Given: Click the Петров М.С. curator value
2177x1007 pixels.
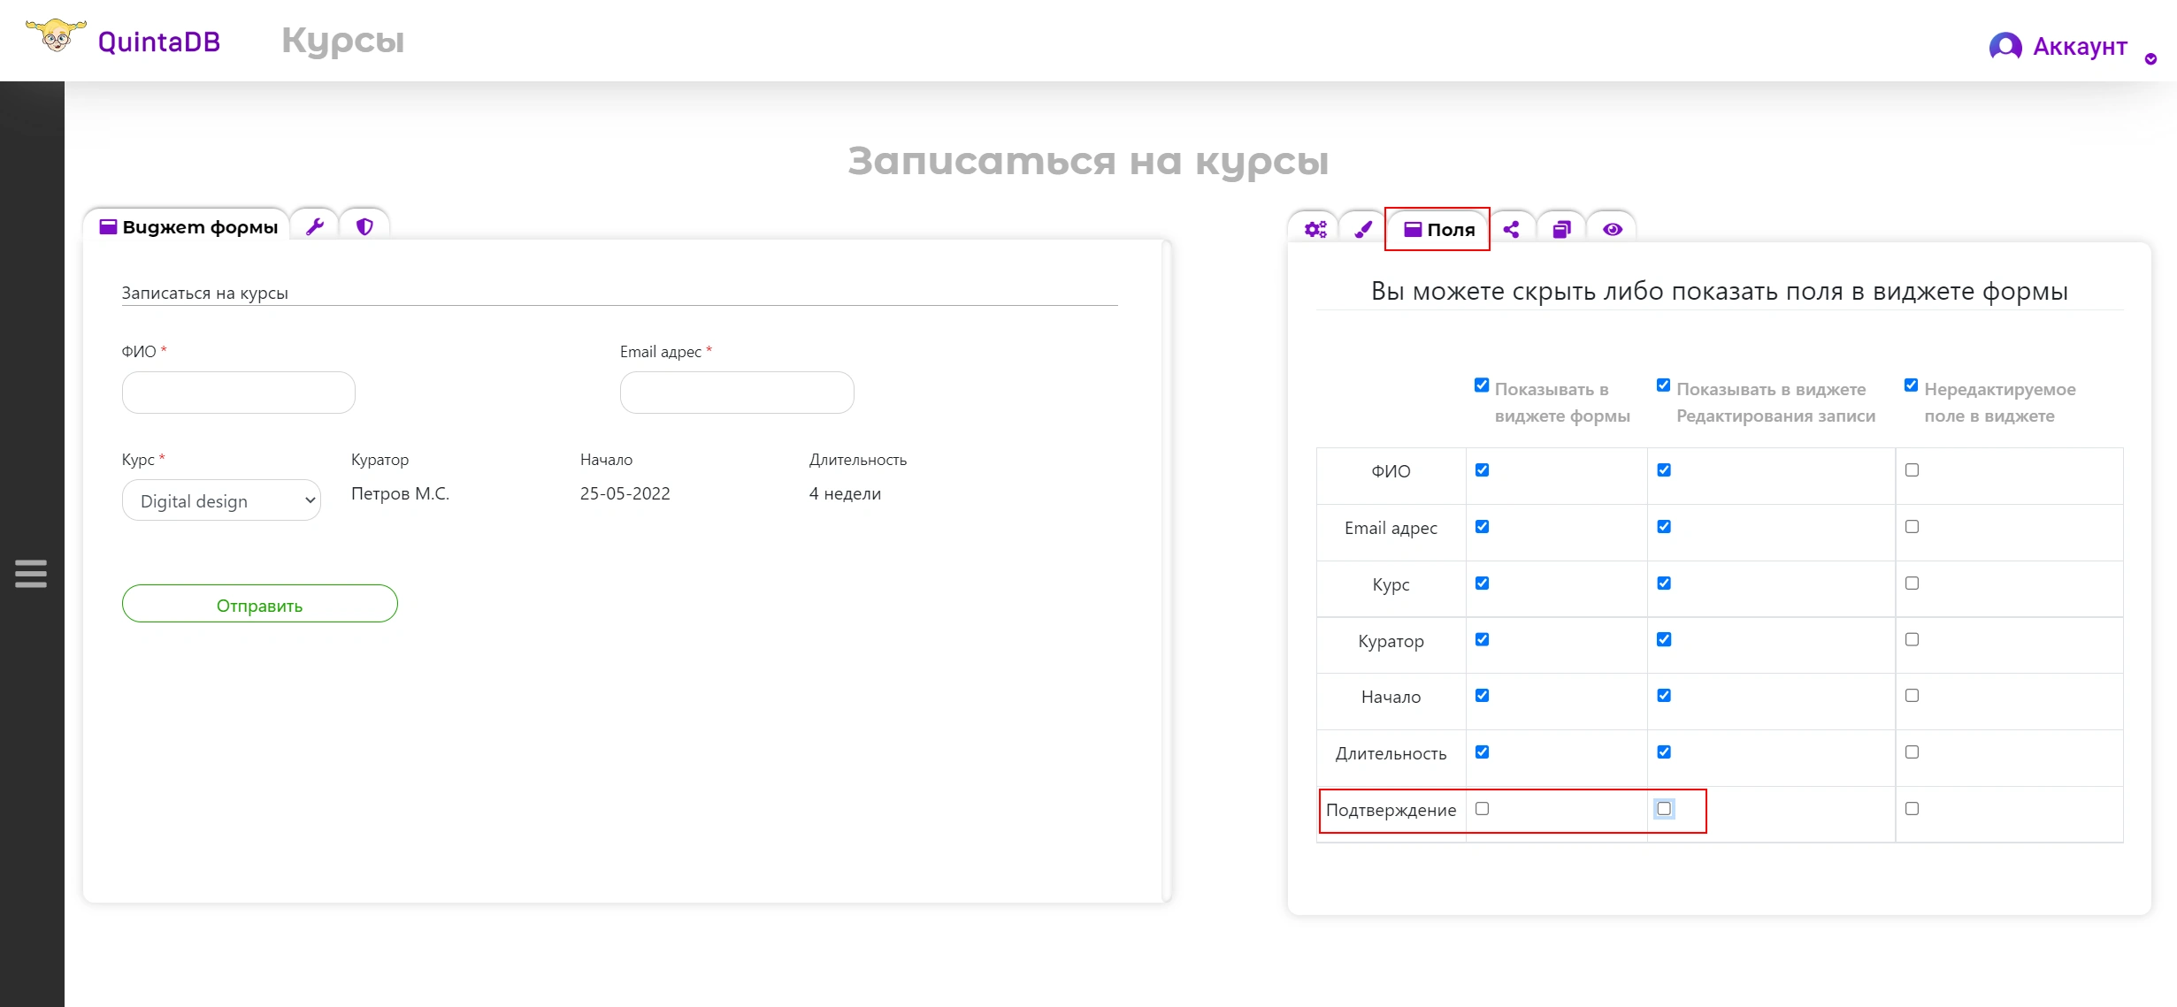Looking at the screenshot, I should [400, 493].
